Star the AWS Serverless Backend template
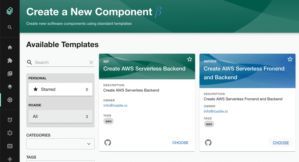This screenshot has height=162, width=299. 190,59
